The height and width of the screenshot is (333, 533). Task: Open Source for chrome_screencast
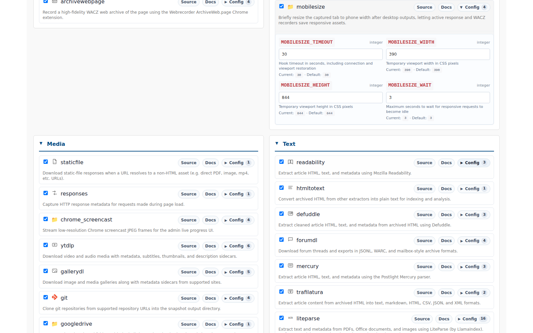point(189,220)
